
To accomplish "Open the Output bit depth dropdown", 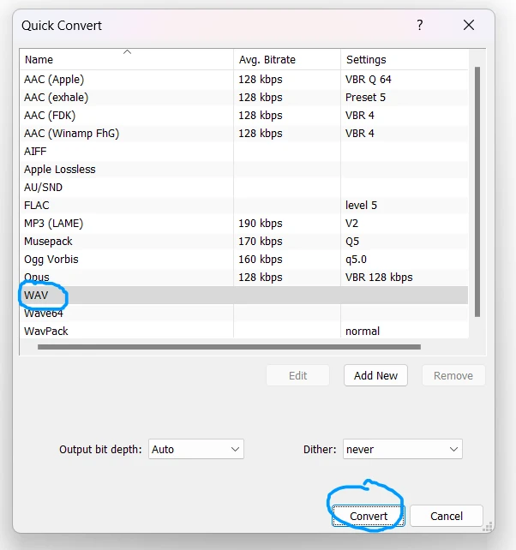I will (x=196, y=449).
